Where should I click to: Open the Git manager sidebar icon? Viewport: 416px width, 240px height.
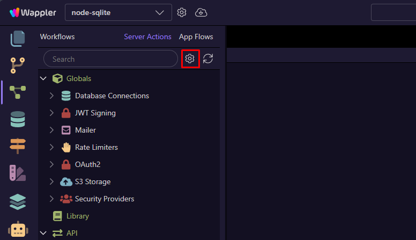pos(18,66)
